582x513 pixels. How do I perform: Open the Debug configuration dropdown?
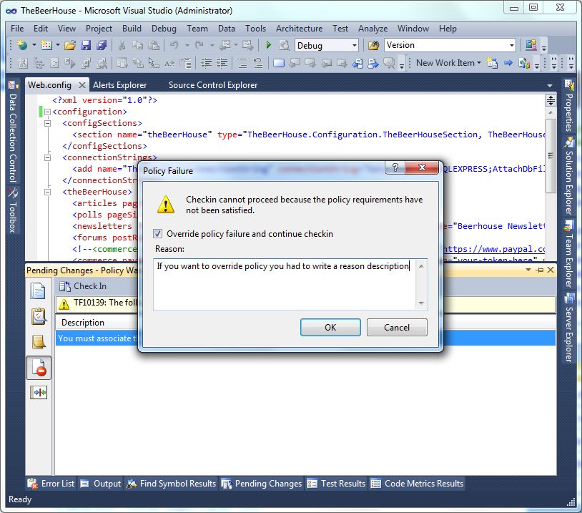(354, 45)
